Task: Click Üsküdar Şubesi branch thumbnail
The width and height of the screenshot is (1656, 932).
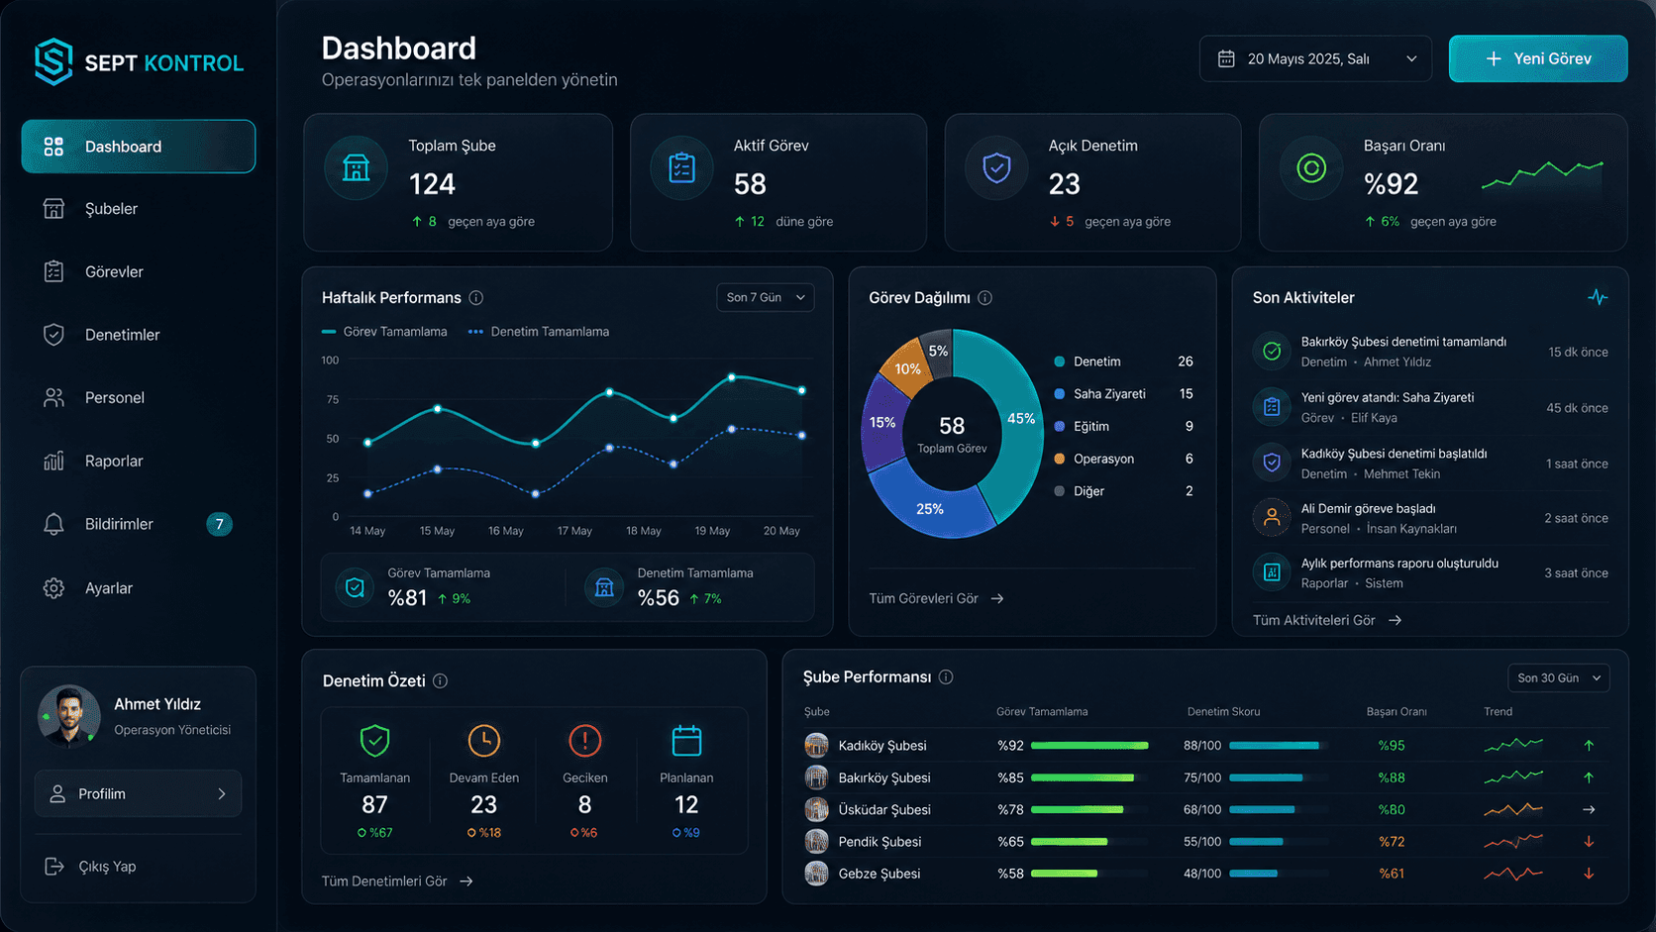Action: (816, 809)
